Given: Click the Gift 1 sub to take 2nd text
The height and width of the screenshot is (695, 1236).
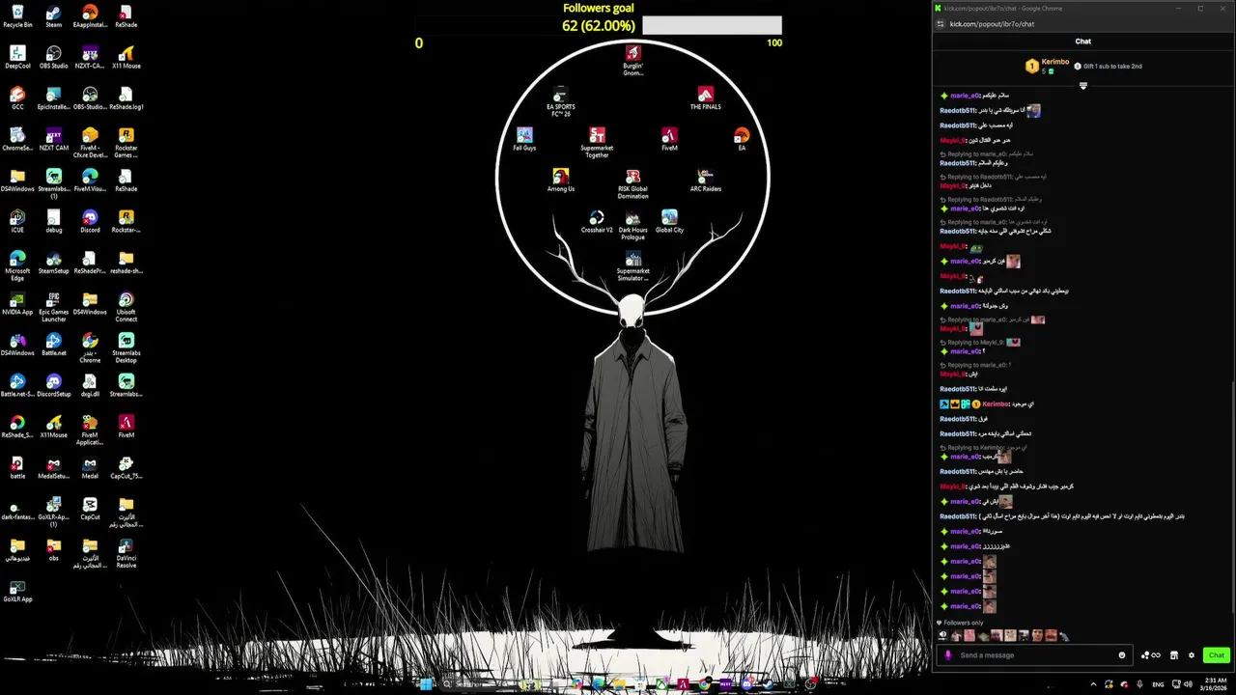Looking at the screenshot, I should point(1112,67).
